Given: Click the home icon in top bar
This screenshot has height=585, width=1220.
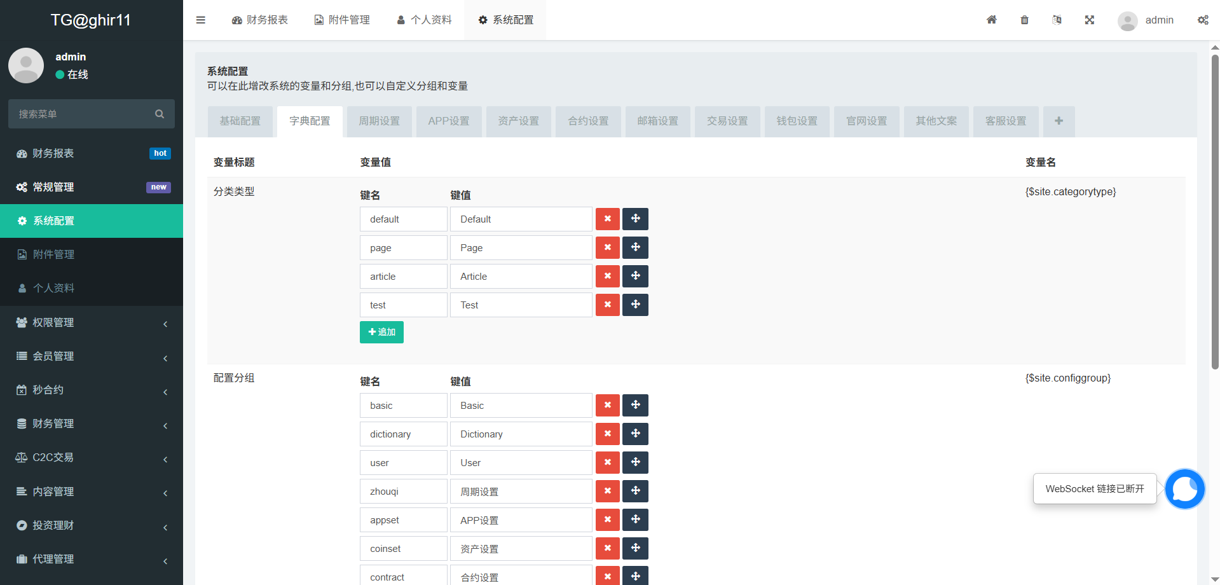Looking at the screenshot, I should (991, 20).
